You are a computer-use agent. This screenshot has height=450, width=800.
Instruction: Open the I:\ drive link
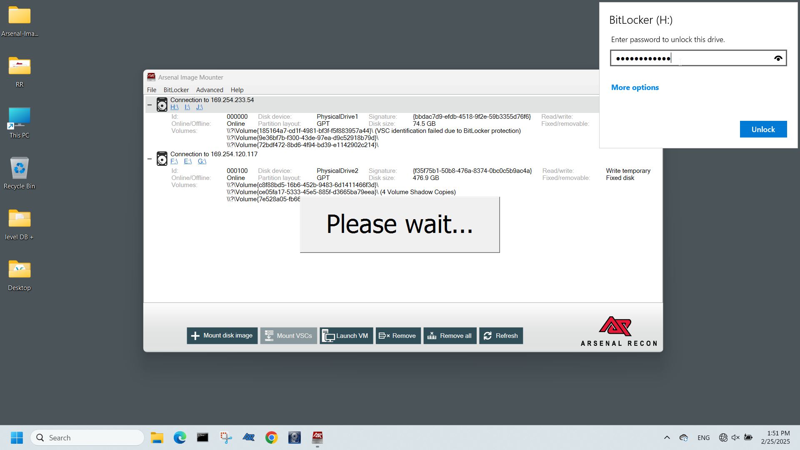(187, 107)
